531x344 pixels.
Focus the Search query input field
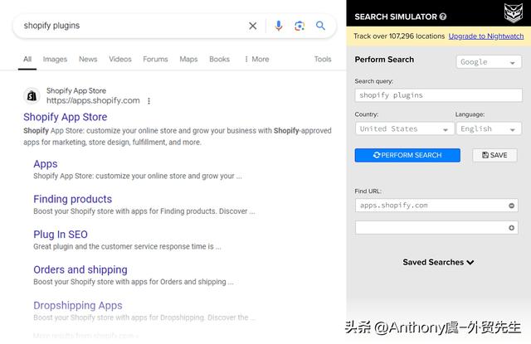439,95
